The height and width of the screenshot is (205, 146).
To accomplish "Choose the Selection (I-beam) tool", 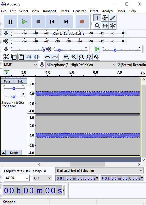I will pyautogui.click(x=97, y=18).
